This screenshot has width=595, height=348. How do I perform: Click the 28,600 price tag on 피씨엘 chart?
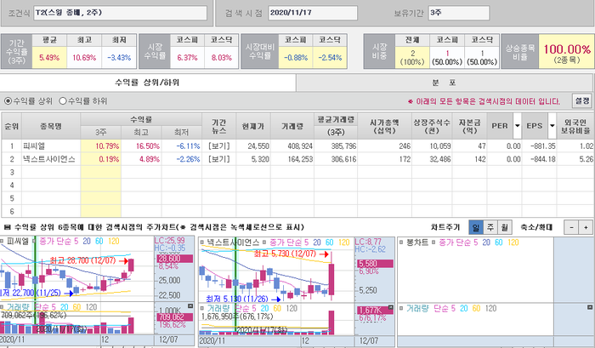[x=174, y=259]
